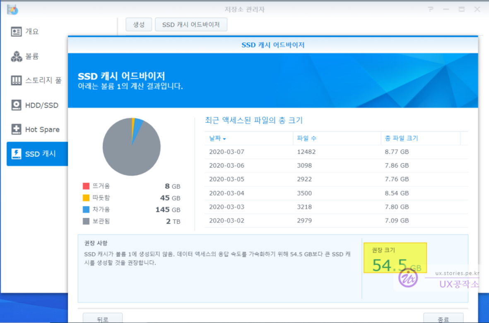Click the UX공작소 watermark logo
Screen dimensions: 489x323
[x=408, y=277]
